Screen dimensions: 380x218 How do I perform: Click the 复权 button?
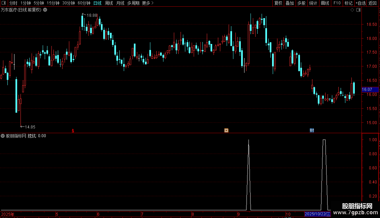pyautogui.click(x=278, y=3)
